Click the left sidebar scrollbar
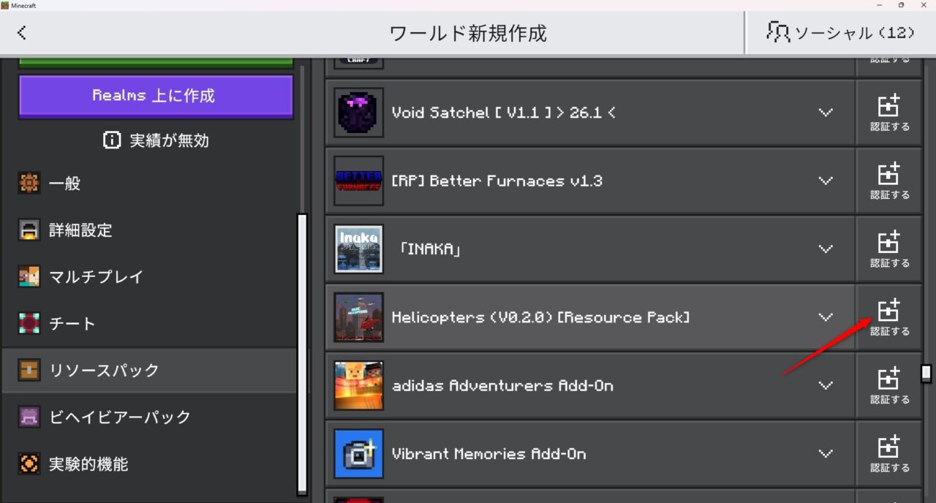 pos(302,355)
